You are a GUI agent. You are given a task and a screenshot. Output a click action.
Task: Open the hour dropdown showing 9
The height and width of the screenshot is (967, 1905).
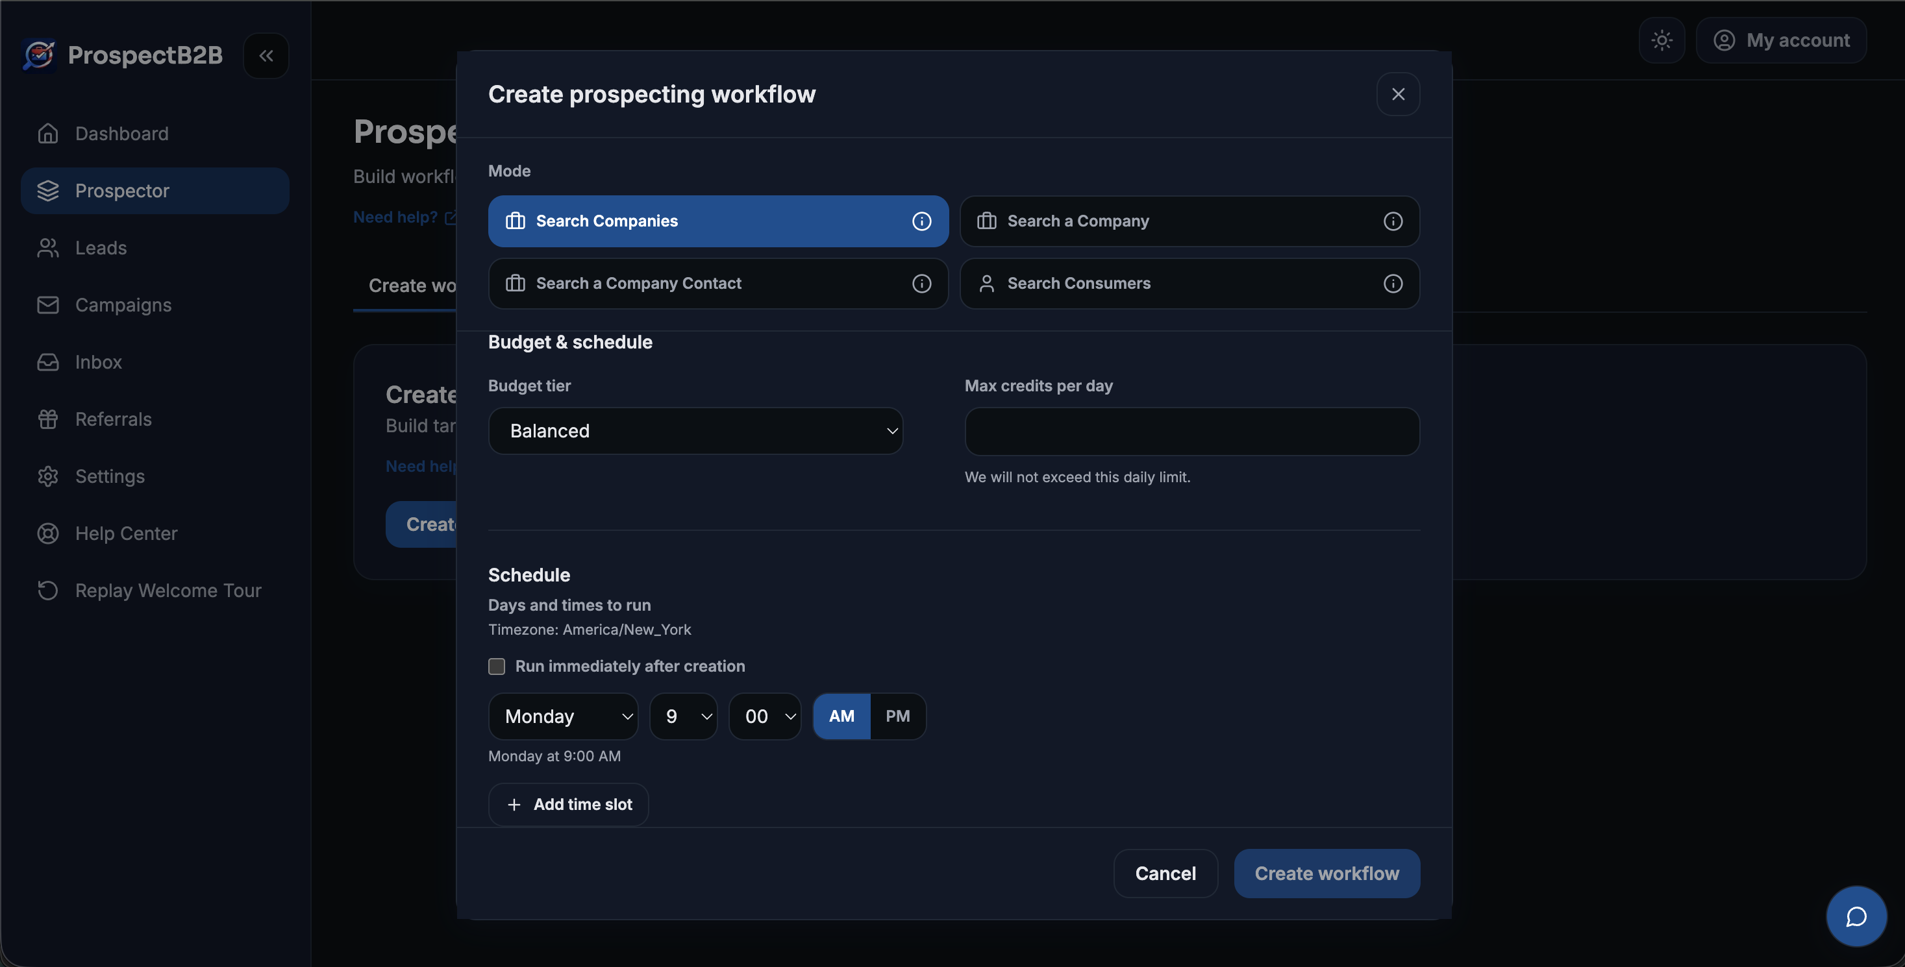(x=682, y=716)
